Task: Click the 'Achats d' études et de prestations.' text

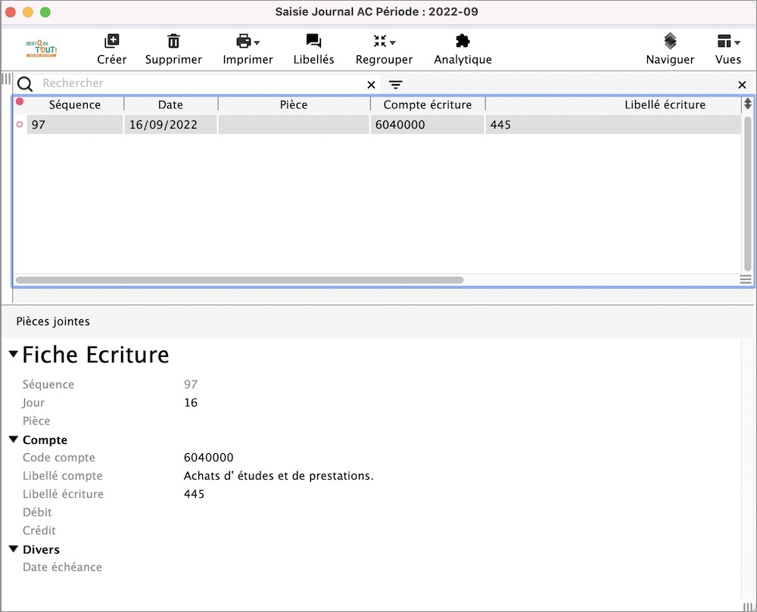Action: 279,476
